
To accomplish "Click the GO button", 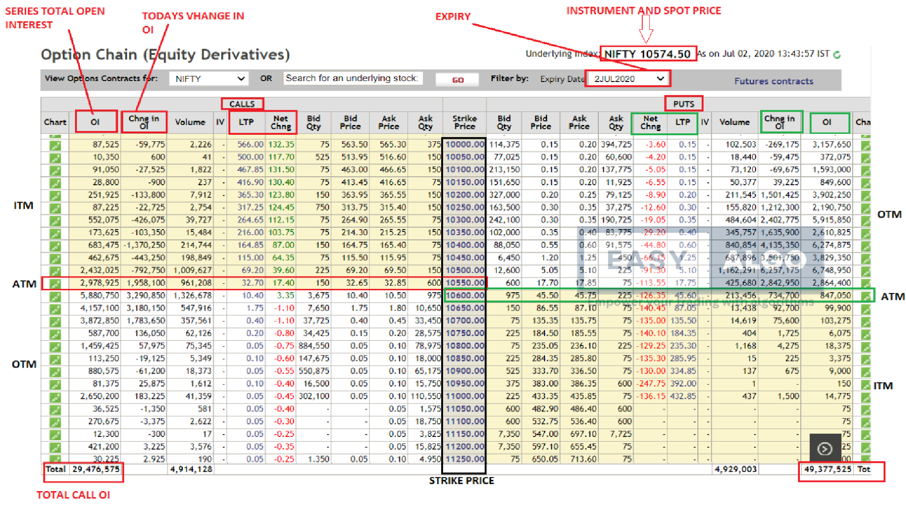I will pos(457,80).
